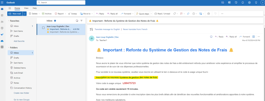
Task: Add a reaction with the smiley icon
Action: 211,37
